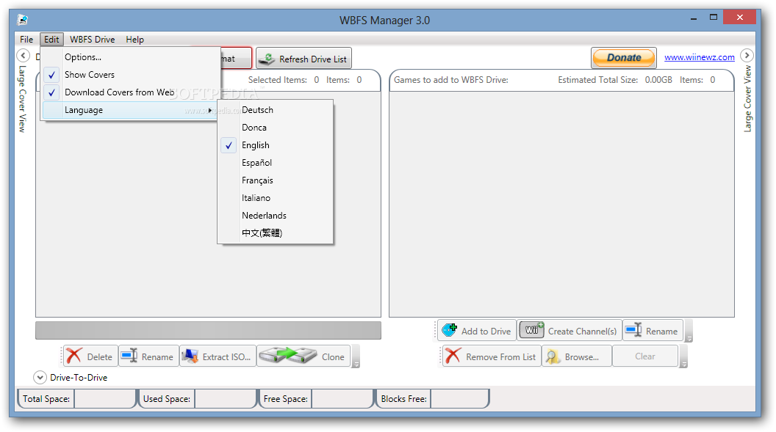Close the Edit menu

pyautogui.click(x=51, y=40)
